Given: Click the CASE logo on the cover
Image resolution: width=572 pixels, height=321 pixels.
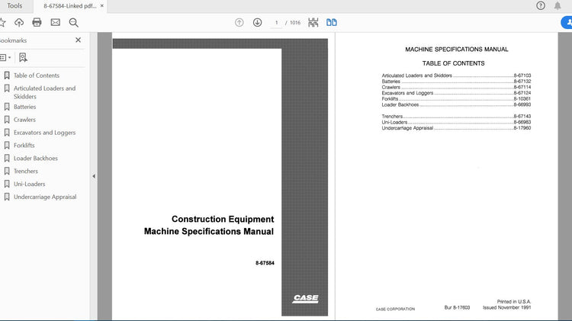Looking at the screenshot, I should (x=305, y=299).
